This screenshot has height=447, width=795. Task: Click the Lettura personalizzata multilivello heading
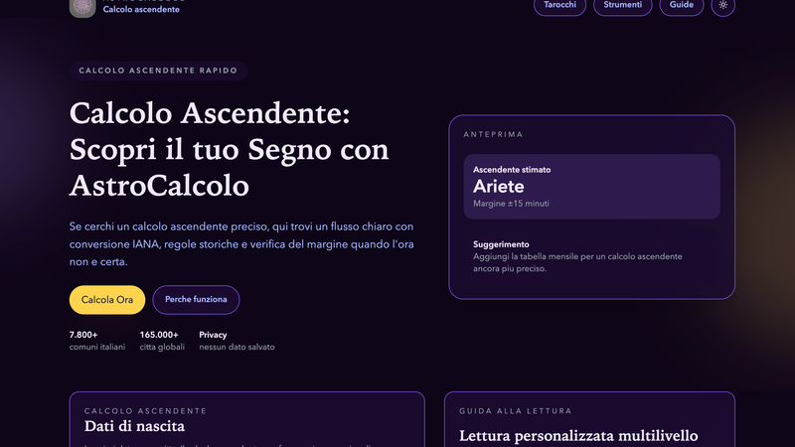578,436
